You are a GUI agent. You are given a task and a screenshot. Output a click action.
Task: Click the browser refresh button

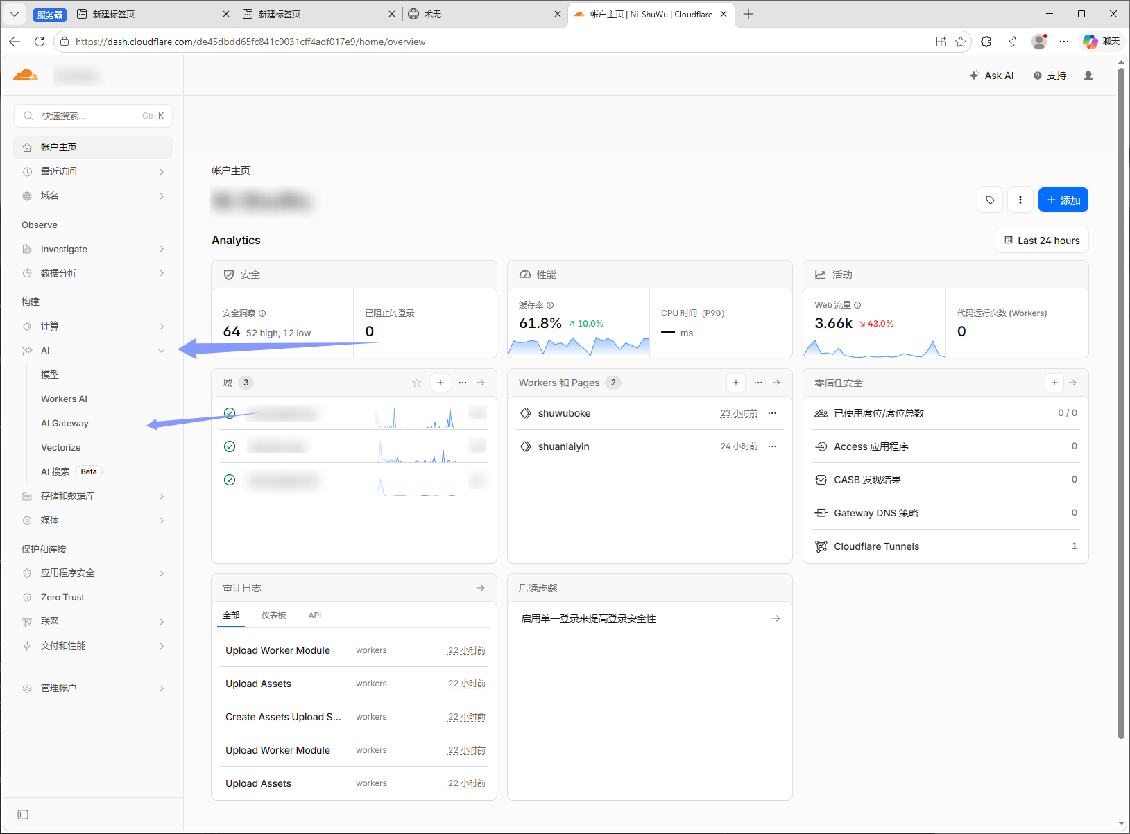click(40, 42)
